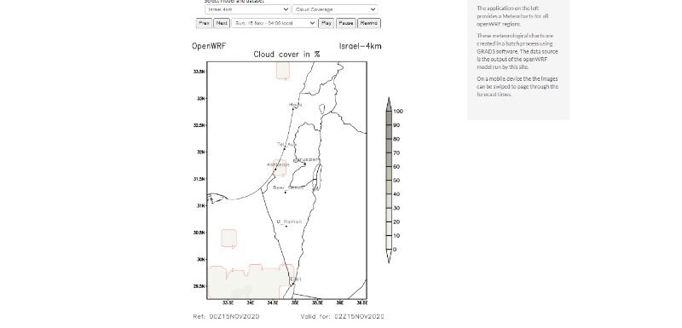Select the Jerusalem marker on the map

pyautogui.click(x=304, y=164)
